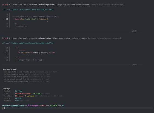
Task: Select the first [error] tag for cellspacing
Action: click(5, 5)
